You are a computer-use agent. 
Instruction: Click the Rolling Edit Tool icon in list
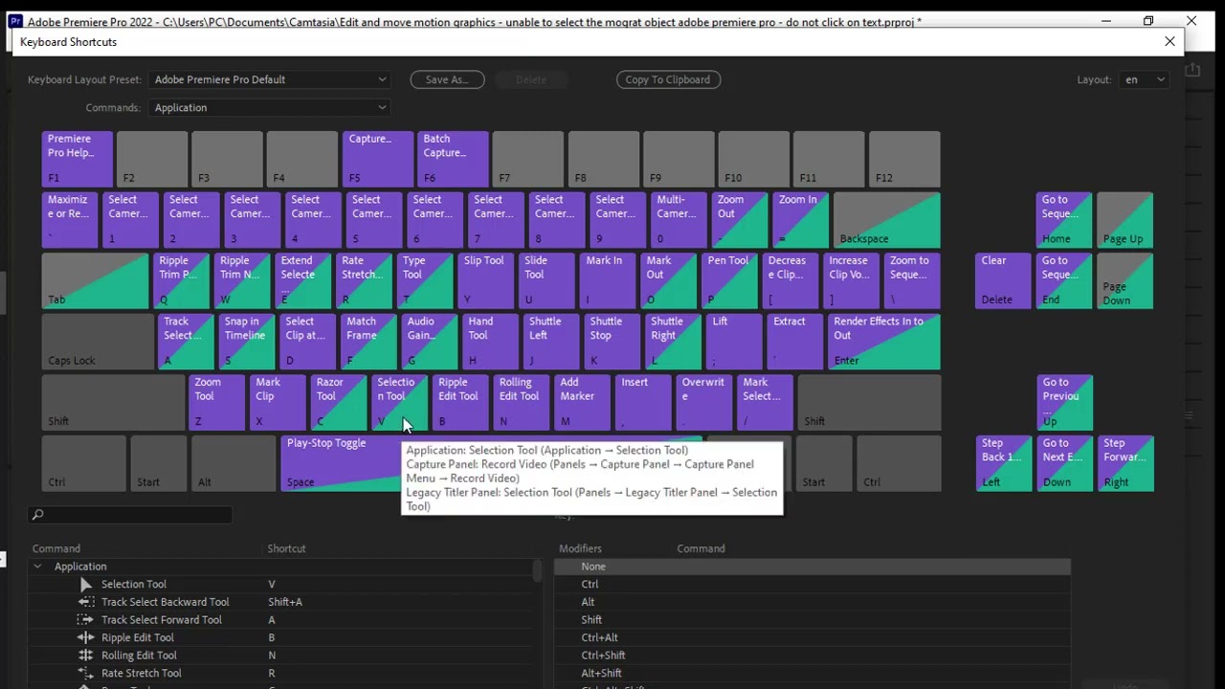click(86, 656)
